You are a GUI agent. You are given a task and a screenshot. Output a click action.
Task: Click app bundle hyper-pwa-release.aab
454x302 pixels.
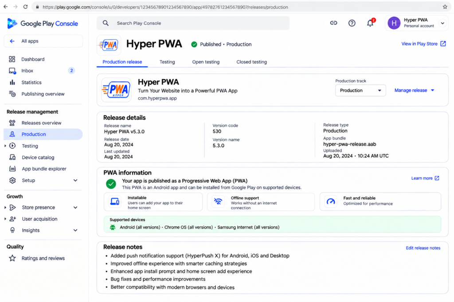click(x=349, y=144)
